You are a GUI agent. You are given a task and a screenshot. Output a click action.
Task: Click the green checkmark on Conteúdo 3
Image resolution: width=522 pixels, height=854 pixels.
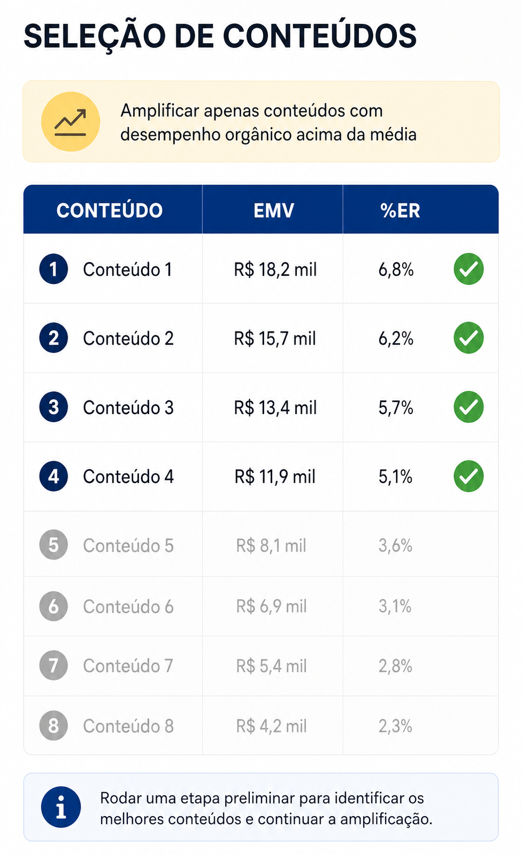[469, 407]
